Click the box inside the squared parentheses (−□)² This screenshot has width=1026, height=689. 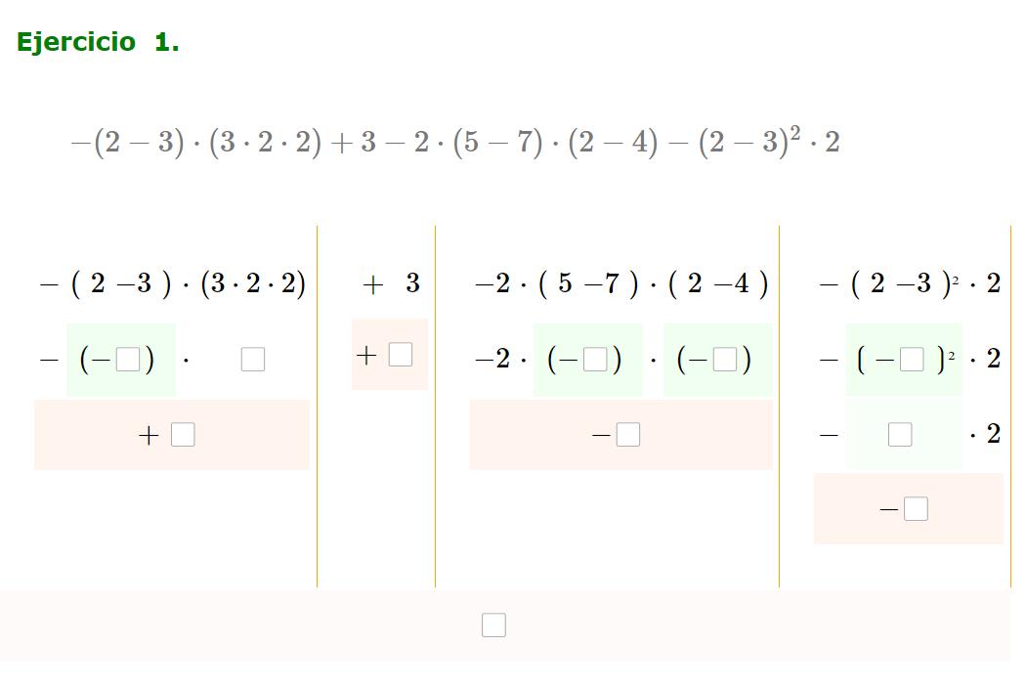point(912,360)
